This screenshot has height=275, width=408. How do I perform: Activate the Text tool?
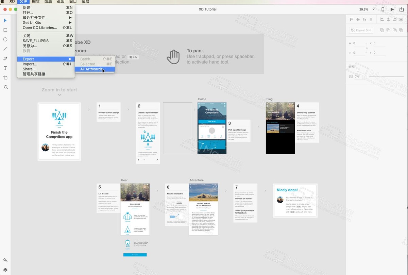point(5,68)
